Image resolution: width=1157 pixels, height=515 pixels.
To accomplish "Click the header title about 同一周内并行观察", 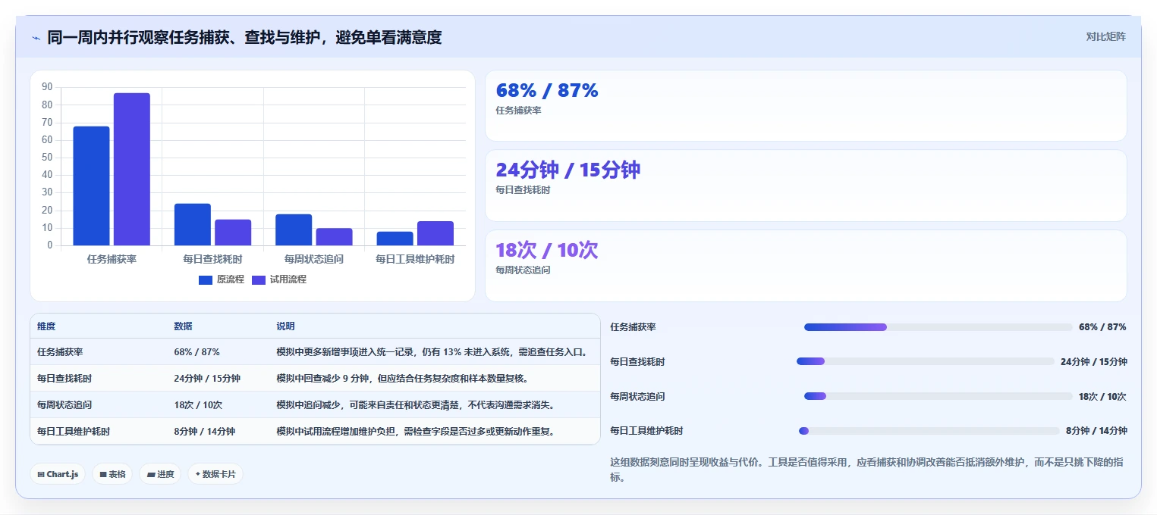I will [244, 37].
